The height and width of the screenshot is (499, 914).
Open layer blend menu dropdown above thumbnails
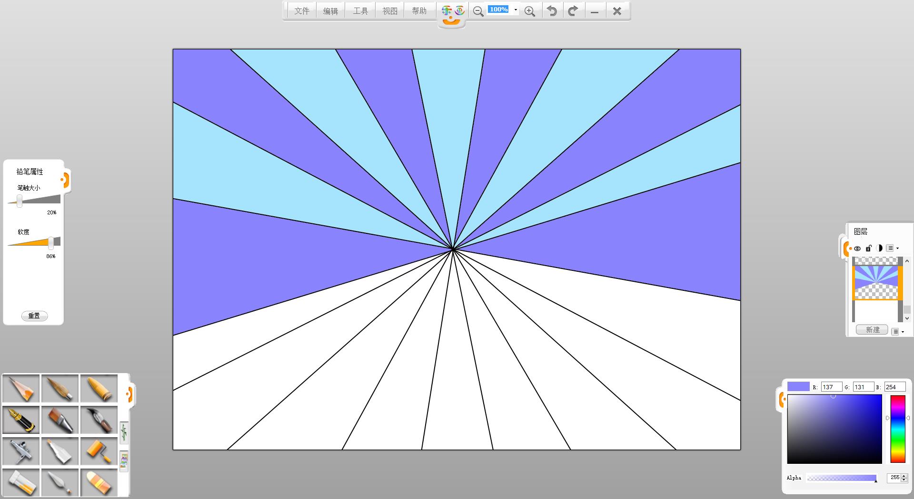892,248
